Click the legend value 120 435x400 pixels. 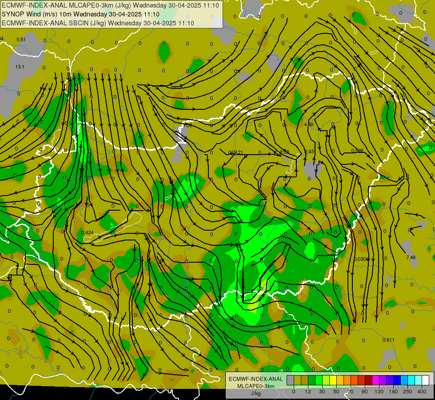tap(379, 392)
